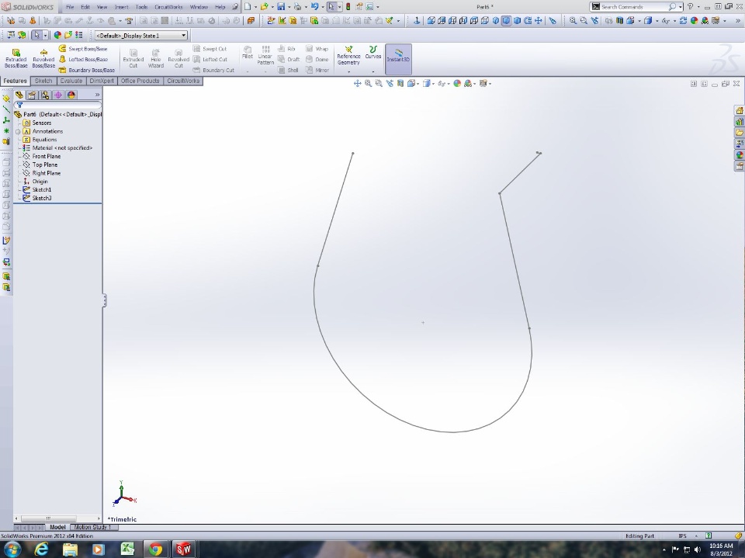Image resolution: width=745 pixels, height=558 pixels.
Task: Open the PropertyManager tab icon
Action: (32, 95)
